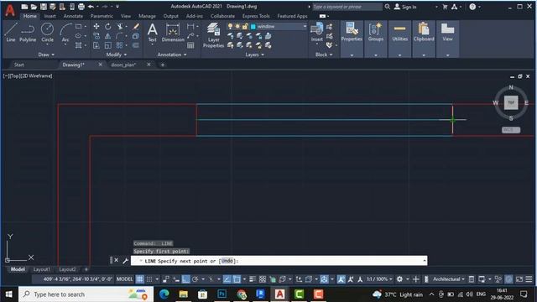
Task: Select the Polyline tool
Action: click(x=28, y=33)
